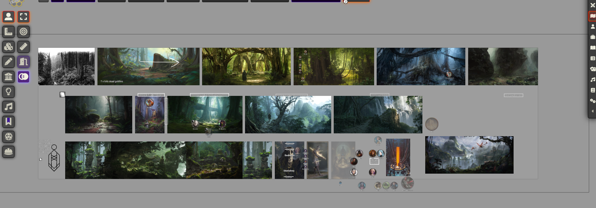
Task: Open the Token Controls tool group
Action: point(8,17)
